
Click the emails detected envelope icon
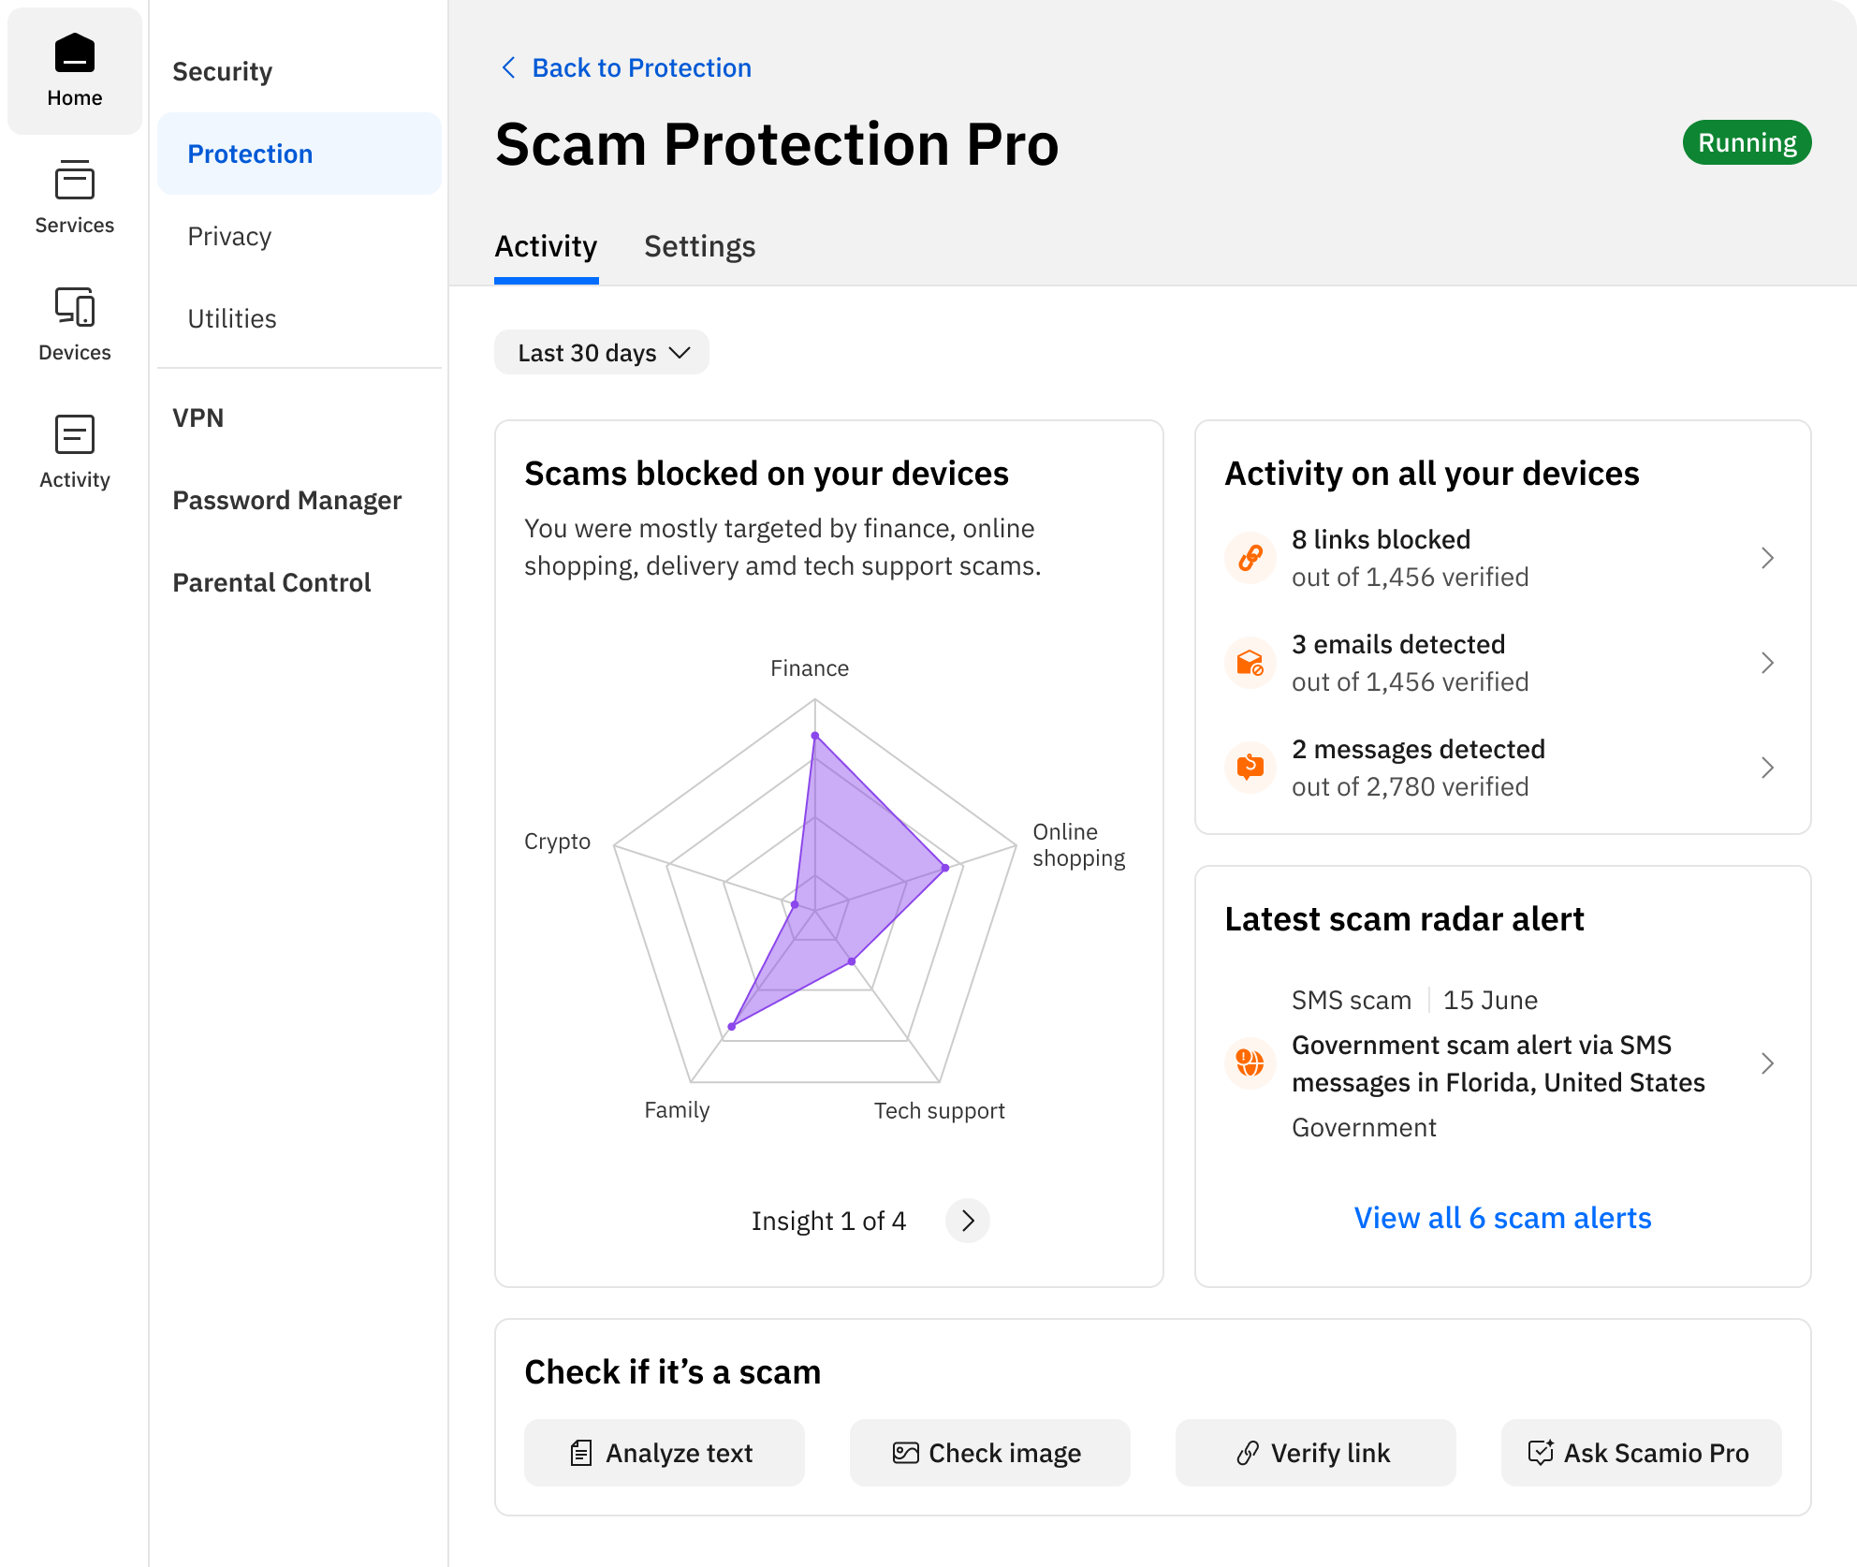[x=1250, y=663]
